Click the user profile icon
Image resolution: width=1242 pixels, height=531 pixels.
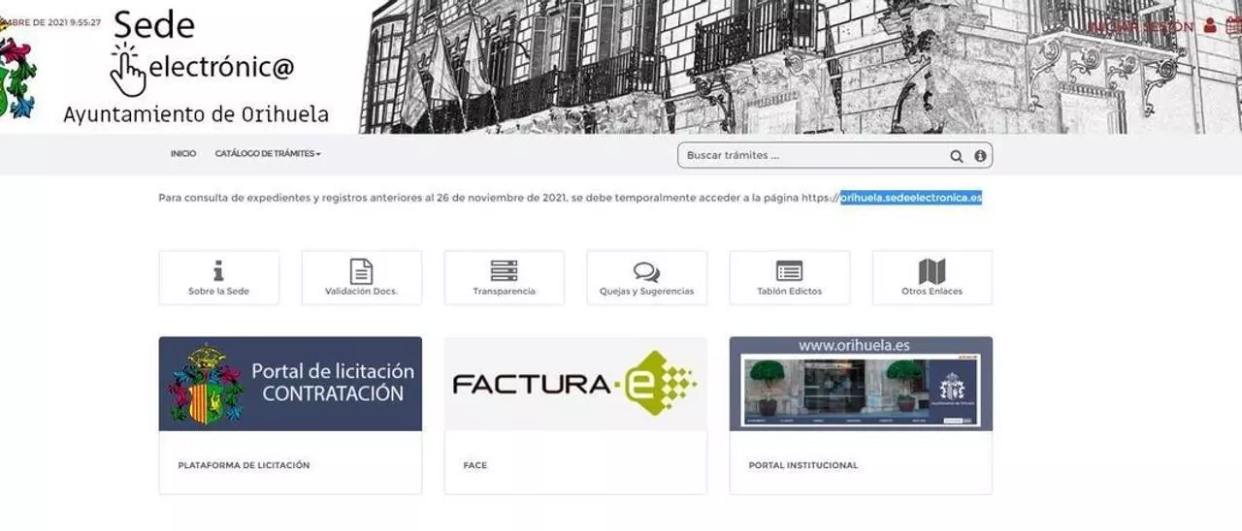pos(1210,26)
